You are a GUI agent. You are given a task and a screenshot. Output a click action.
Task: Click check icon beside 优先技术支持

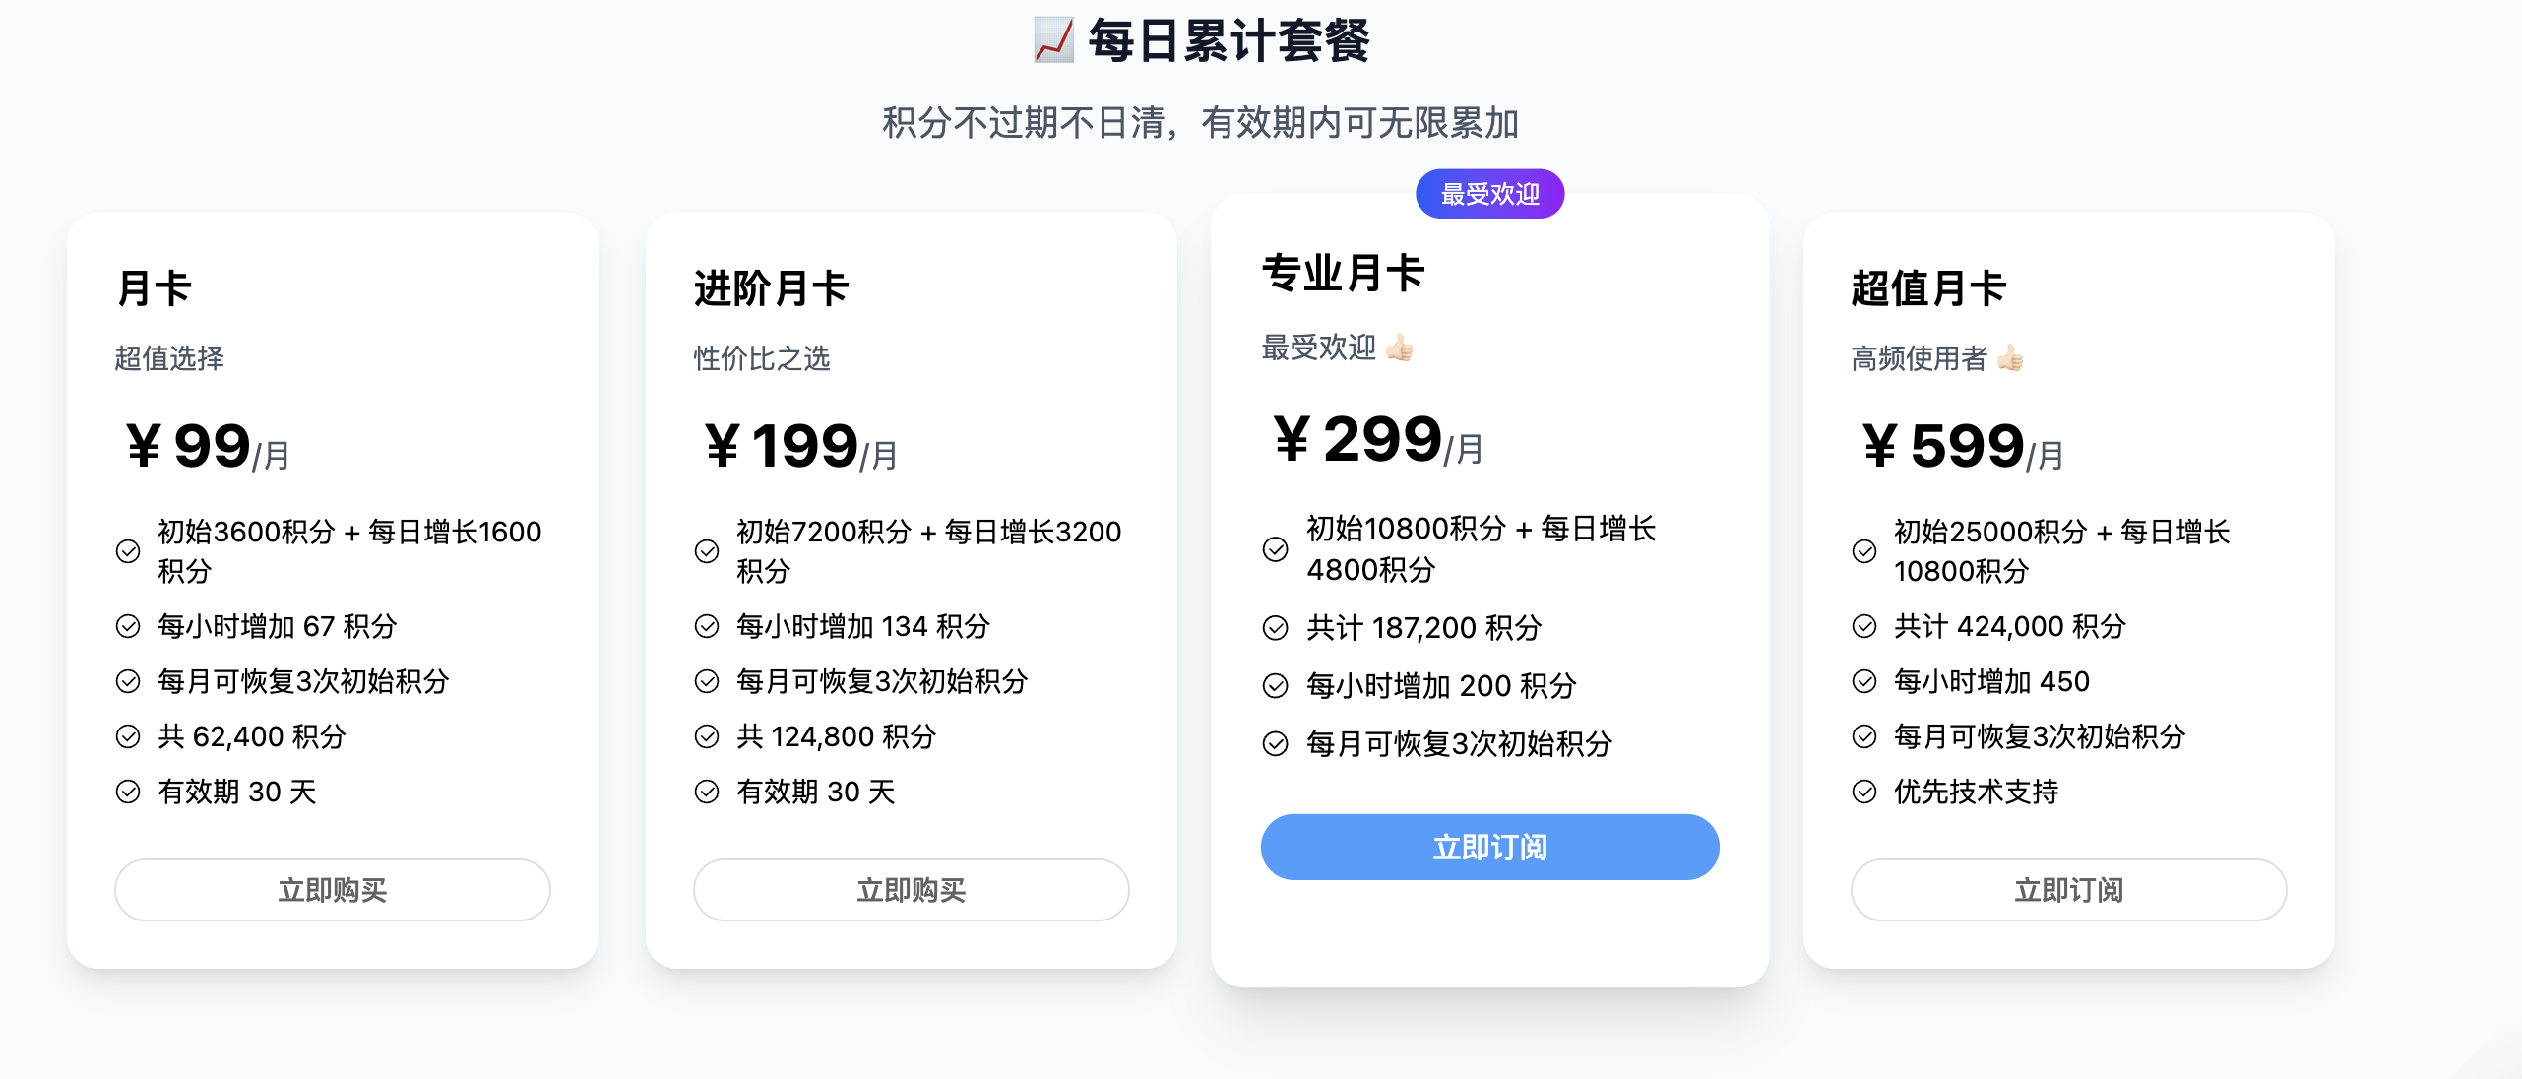tap(1864, 792)
